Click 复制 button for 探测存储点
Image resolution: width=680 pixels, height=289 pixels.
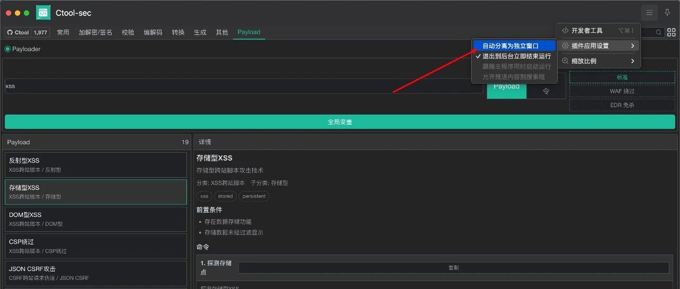coord(454,268)
